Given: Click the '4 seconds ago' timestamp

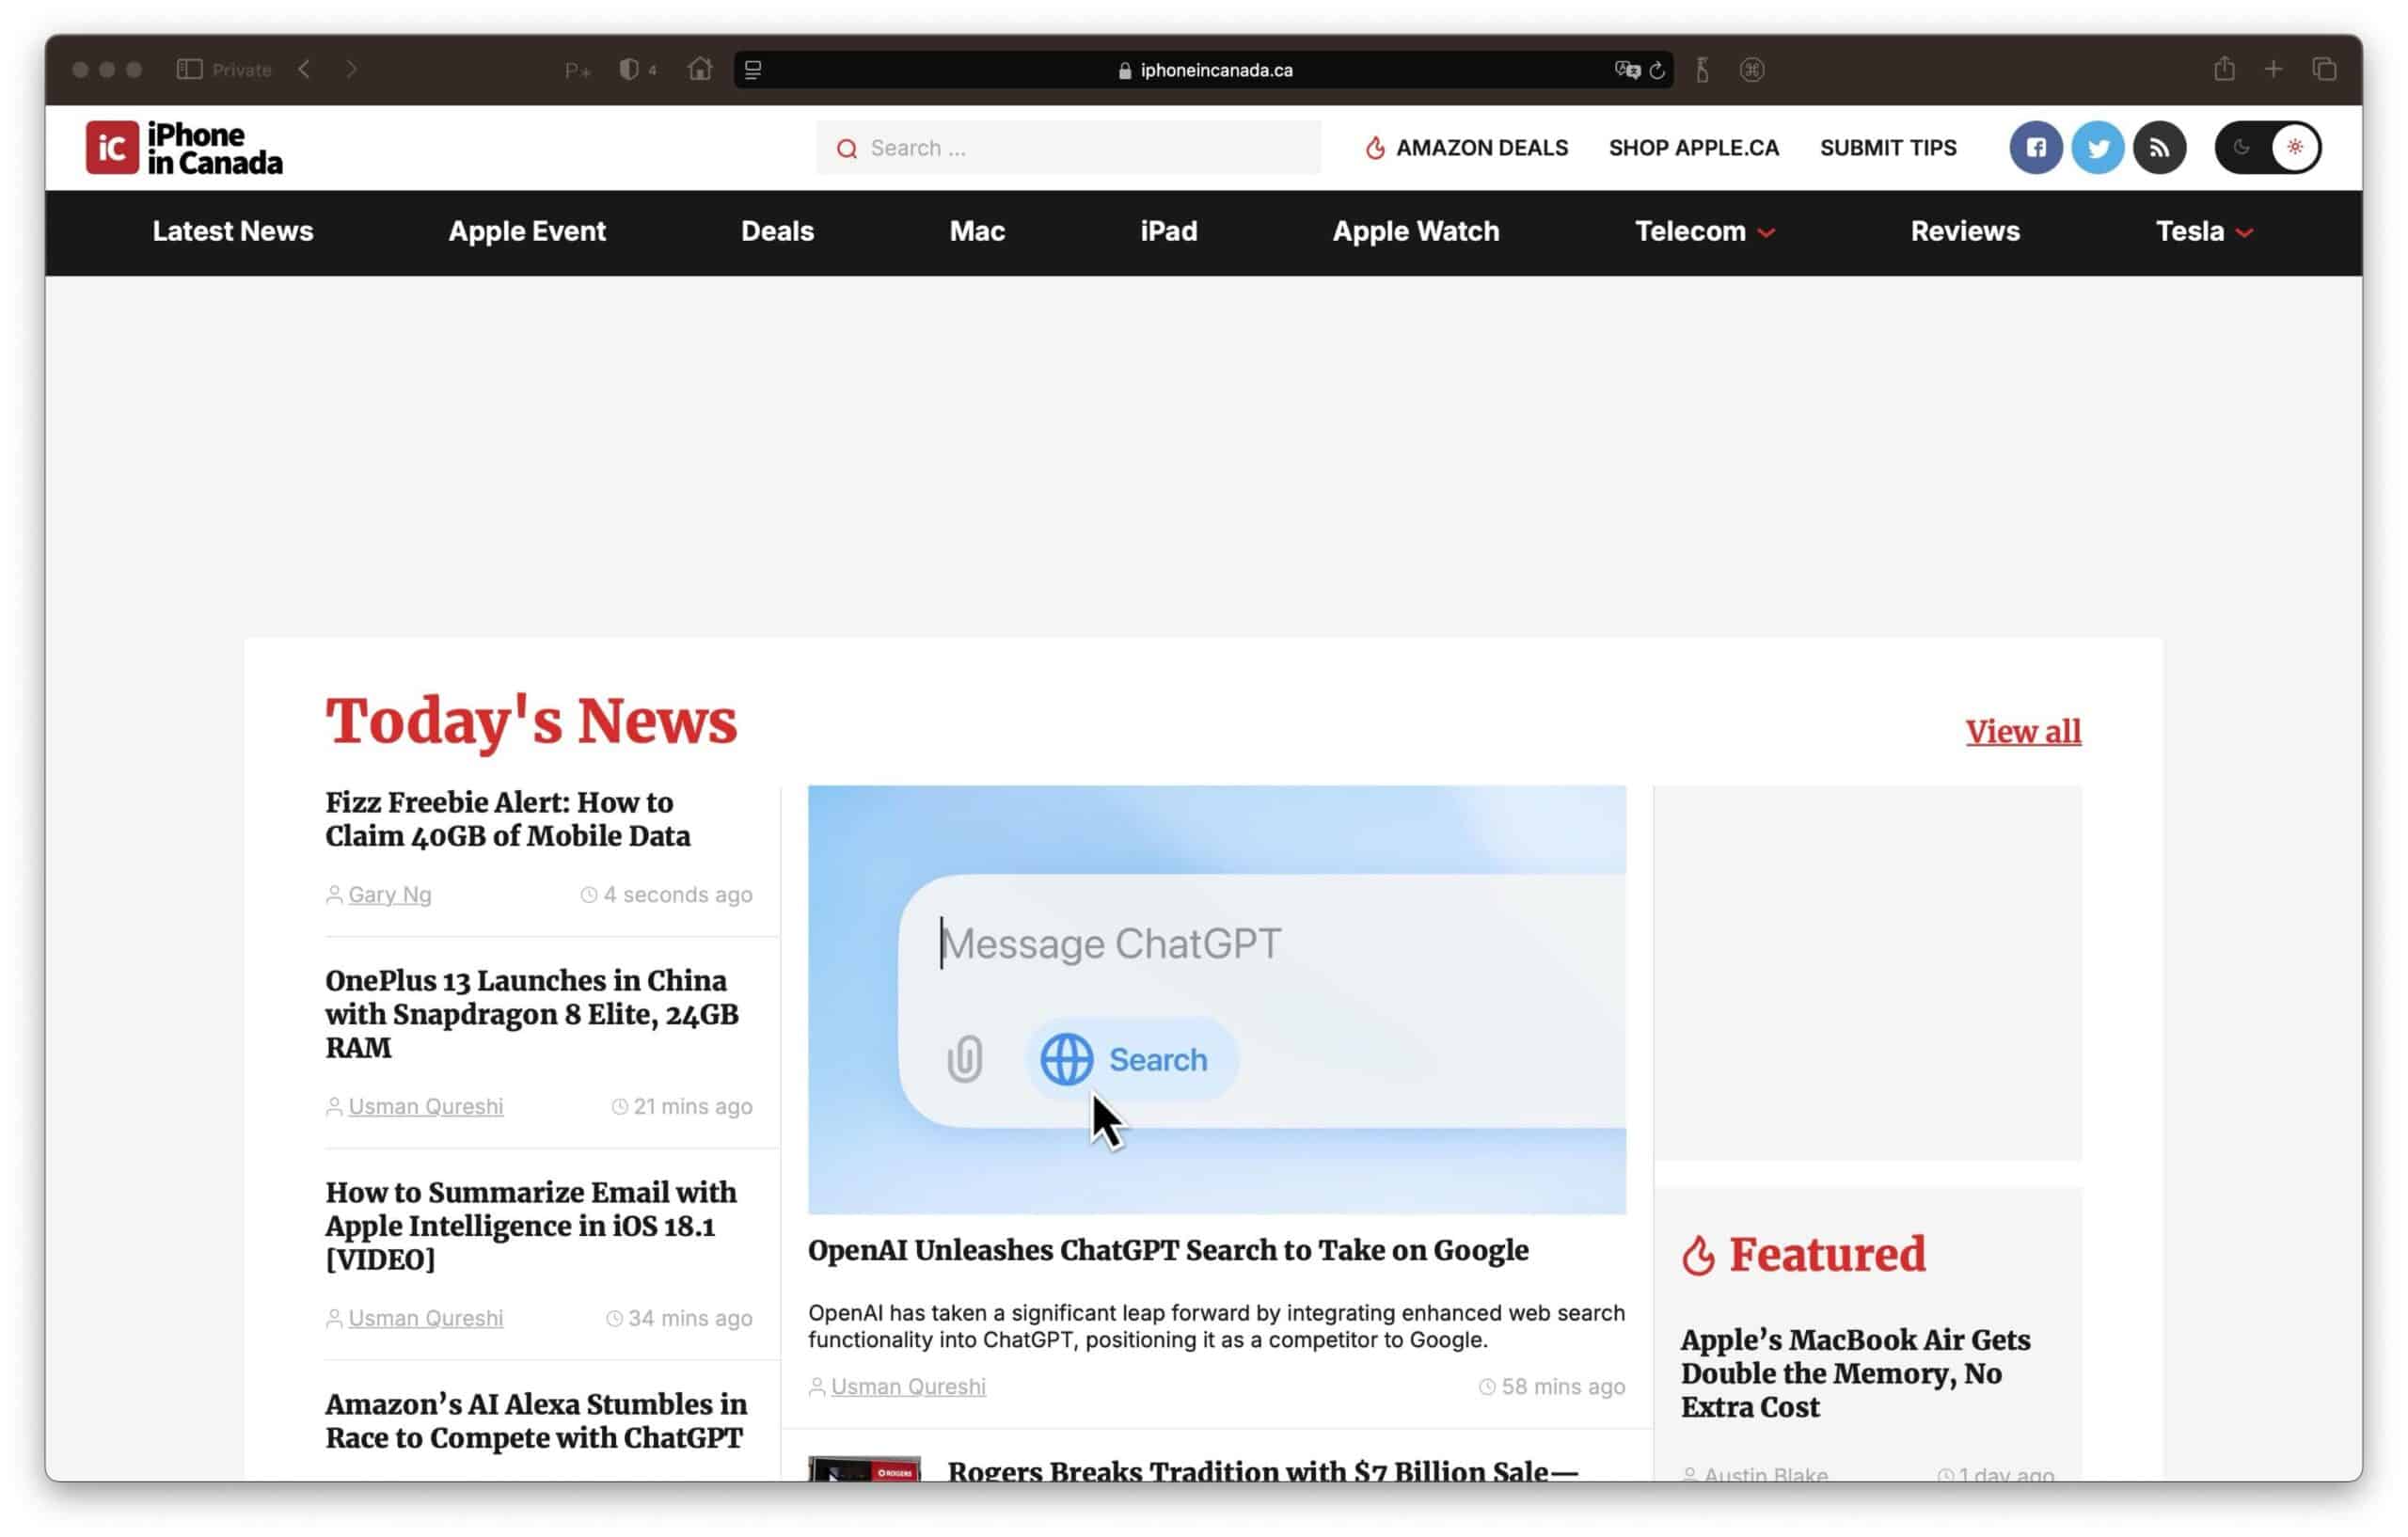Looking at the screenshot, I should (x=678, y=895).
